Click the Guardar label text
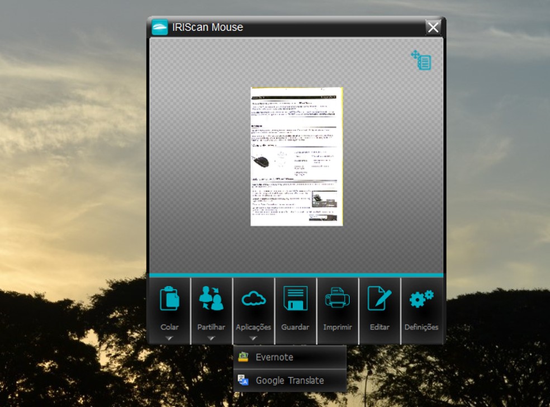 coord(295,327)
